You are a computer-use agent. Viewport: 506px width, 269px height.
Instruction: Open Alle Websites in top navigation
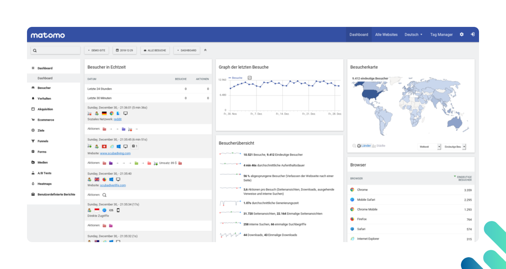click(x=386, y=35)
